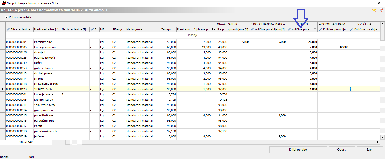Click the 97,100 Zaloga value for paradižnikov sok
The width and height of the screenshot is (385, 159).
tap(168, 131)
